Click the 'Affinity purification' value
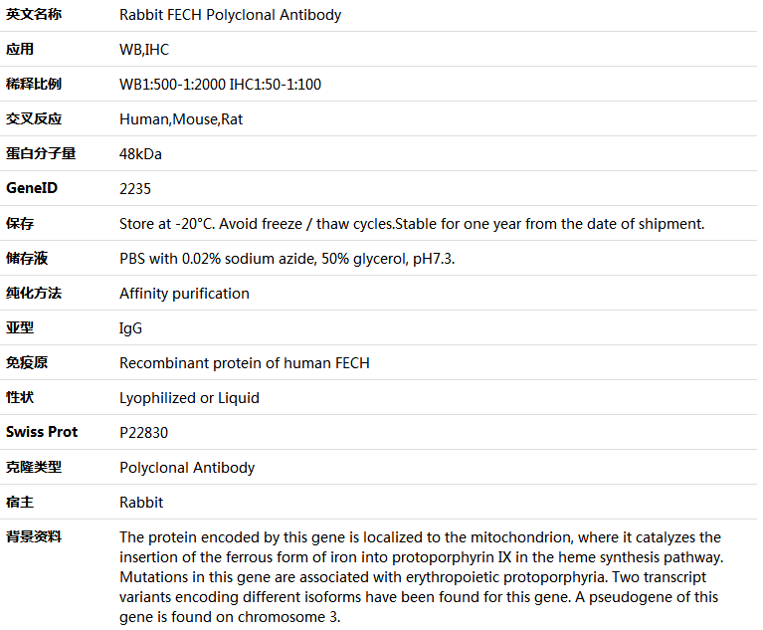The image size is (763, 630). (x=184, y=294)
